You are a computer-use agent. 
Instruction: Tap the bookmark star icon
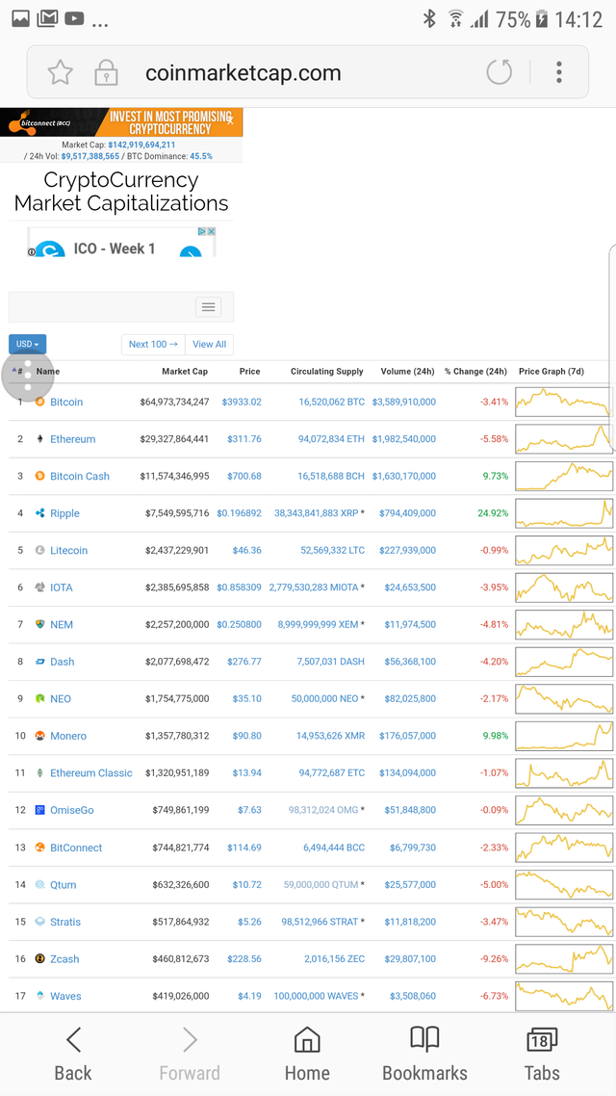click(60, 72)
